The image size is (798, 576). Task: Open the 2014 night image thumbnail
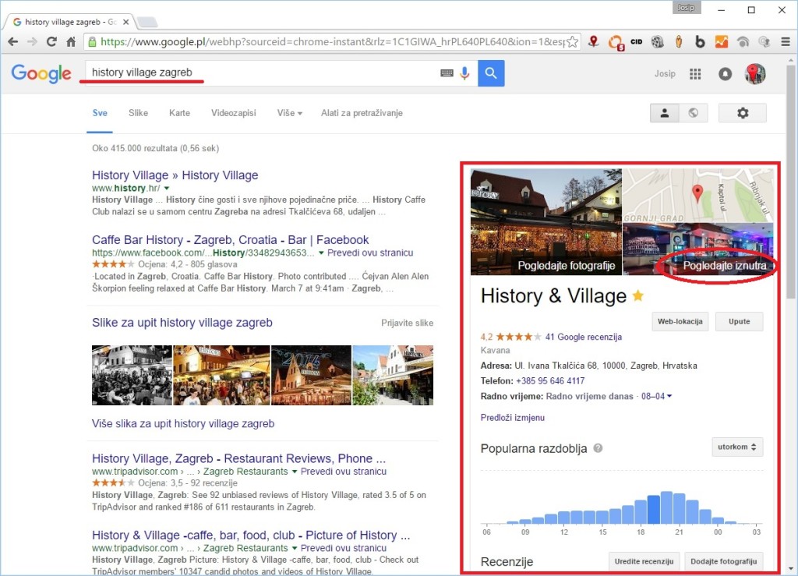tap(311, 375)
